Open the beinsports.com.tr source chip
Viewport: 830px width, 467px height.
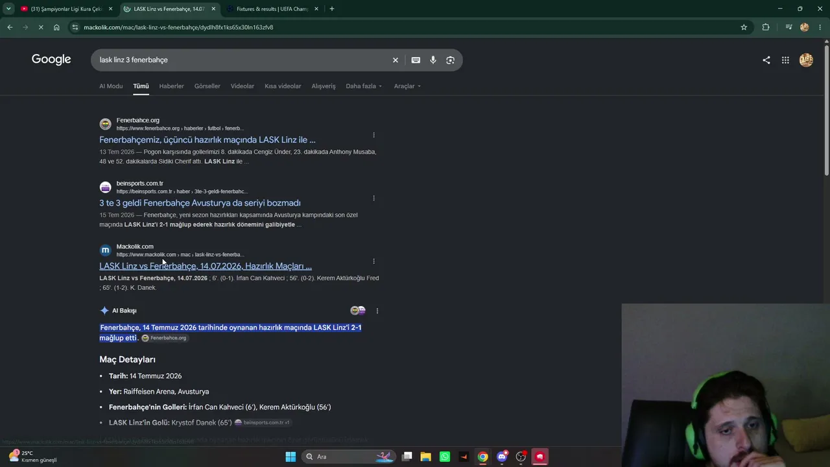[x=262, y=422]
